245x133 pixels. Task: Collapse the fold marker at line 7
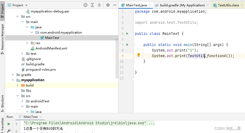pyautogui.click(x=133, y=45)
